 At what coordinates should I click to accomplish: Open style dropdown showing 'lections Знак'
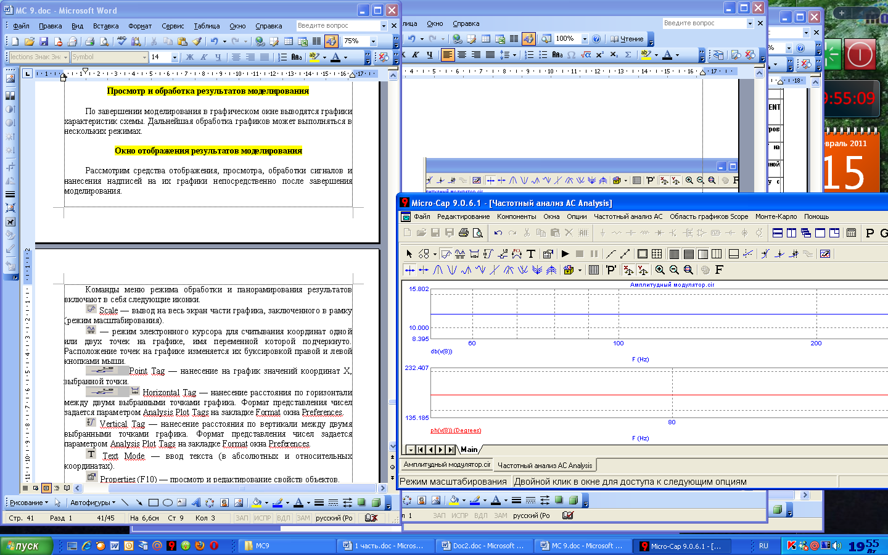tap(65, 57)
